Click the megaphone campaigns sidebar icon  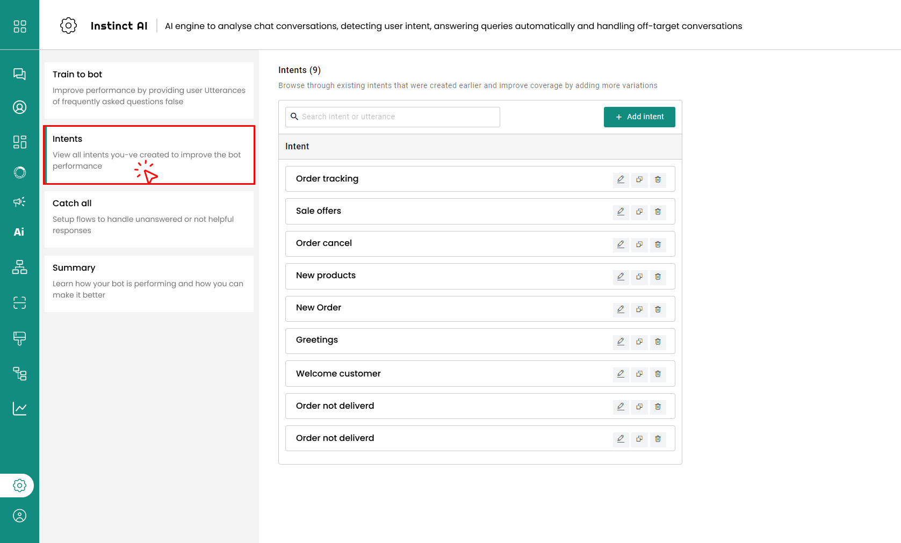[x=19, y=202]
